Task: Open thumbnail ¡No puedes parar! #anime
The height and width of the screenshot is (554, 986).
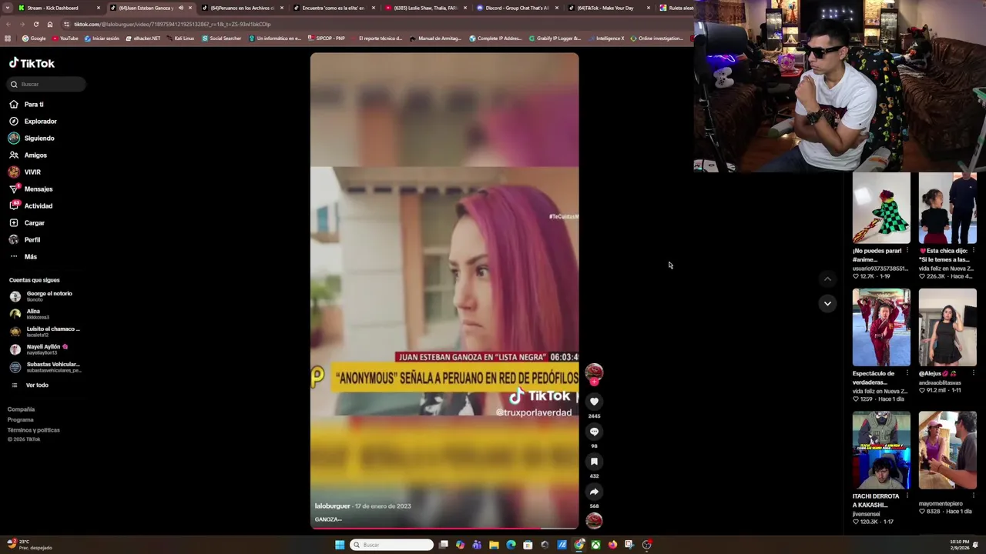Action: pos(881,208)
